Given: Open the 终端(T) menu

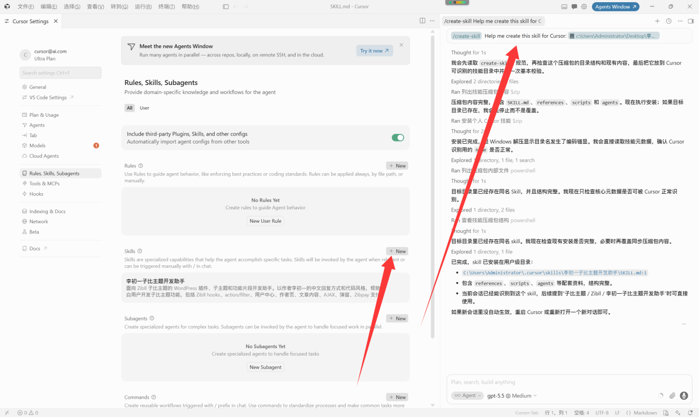Looking at the screenshot, I should 167,6.
